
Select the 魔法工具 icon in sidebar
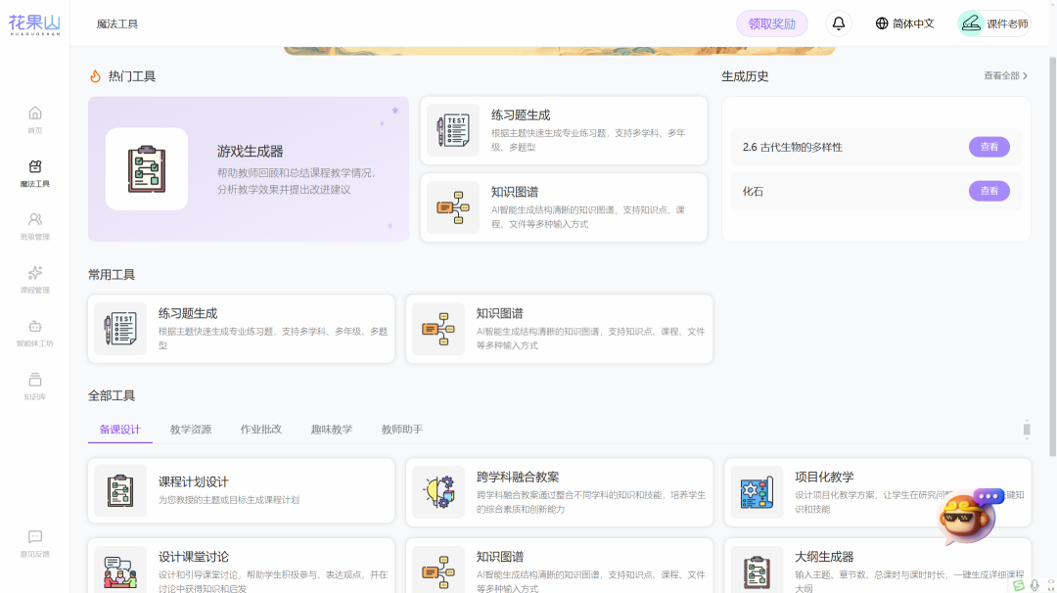34,172
